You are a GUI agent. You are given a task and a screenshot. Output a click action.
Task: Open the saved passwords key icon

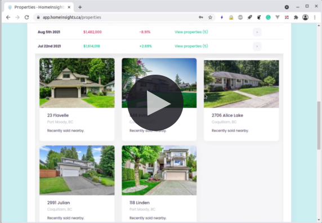(201, 17)
